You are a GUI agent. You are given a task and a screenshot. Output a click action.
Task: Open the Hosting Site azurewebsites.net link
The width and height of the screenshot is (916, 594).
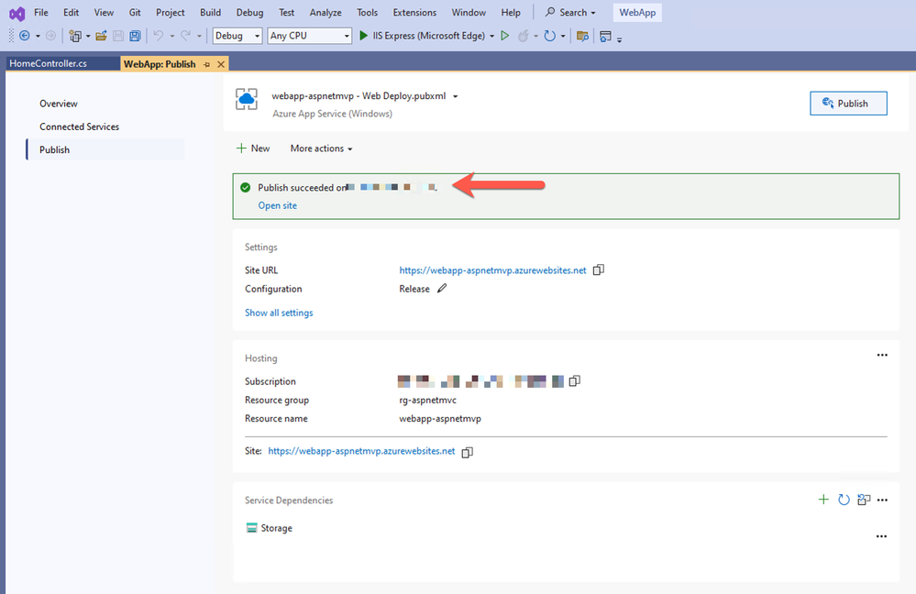[361, 451]
